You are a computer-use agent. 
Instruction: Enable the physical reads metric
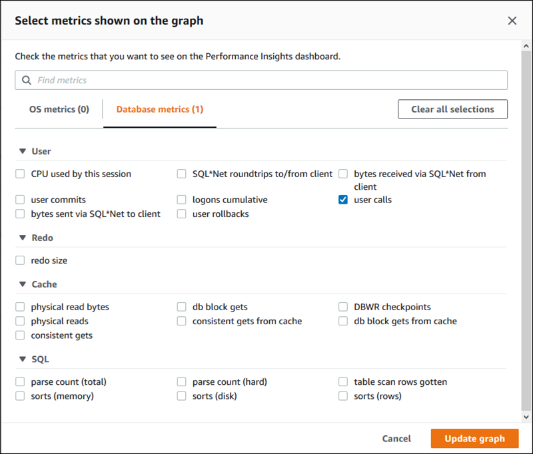tap(20, 321)
